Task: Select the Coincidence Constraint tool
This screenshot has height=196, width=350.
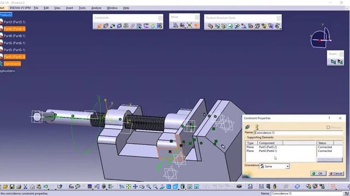Action: coord(100,26)
